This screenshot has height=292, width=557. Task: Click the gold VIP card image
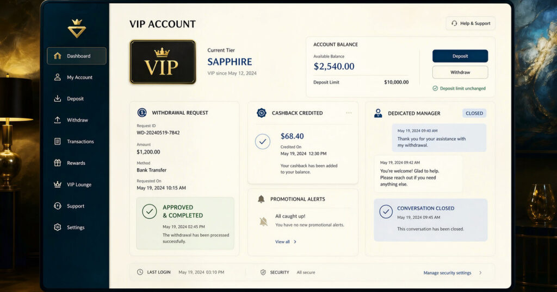point(163,62)
